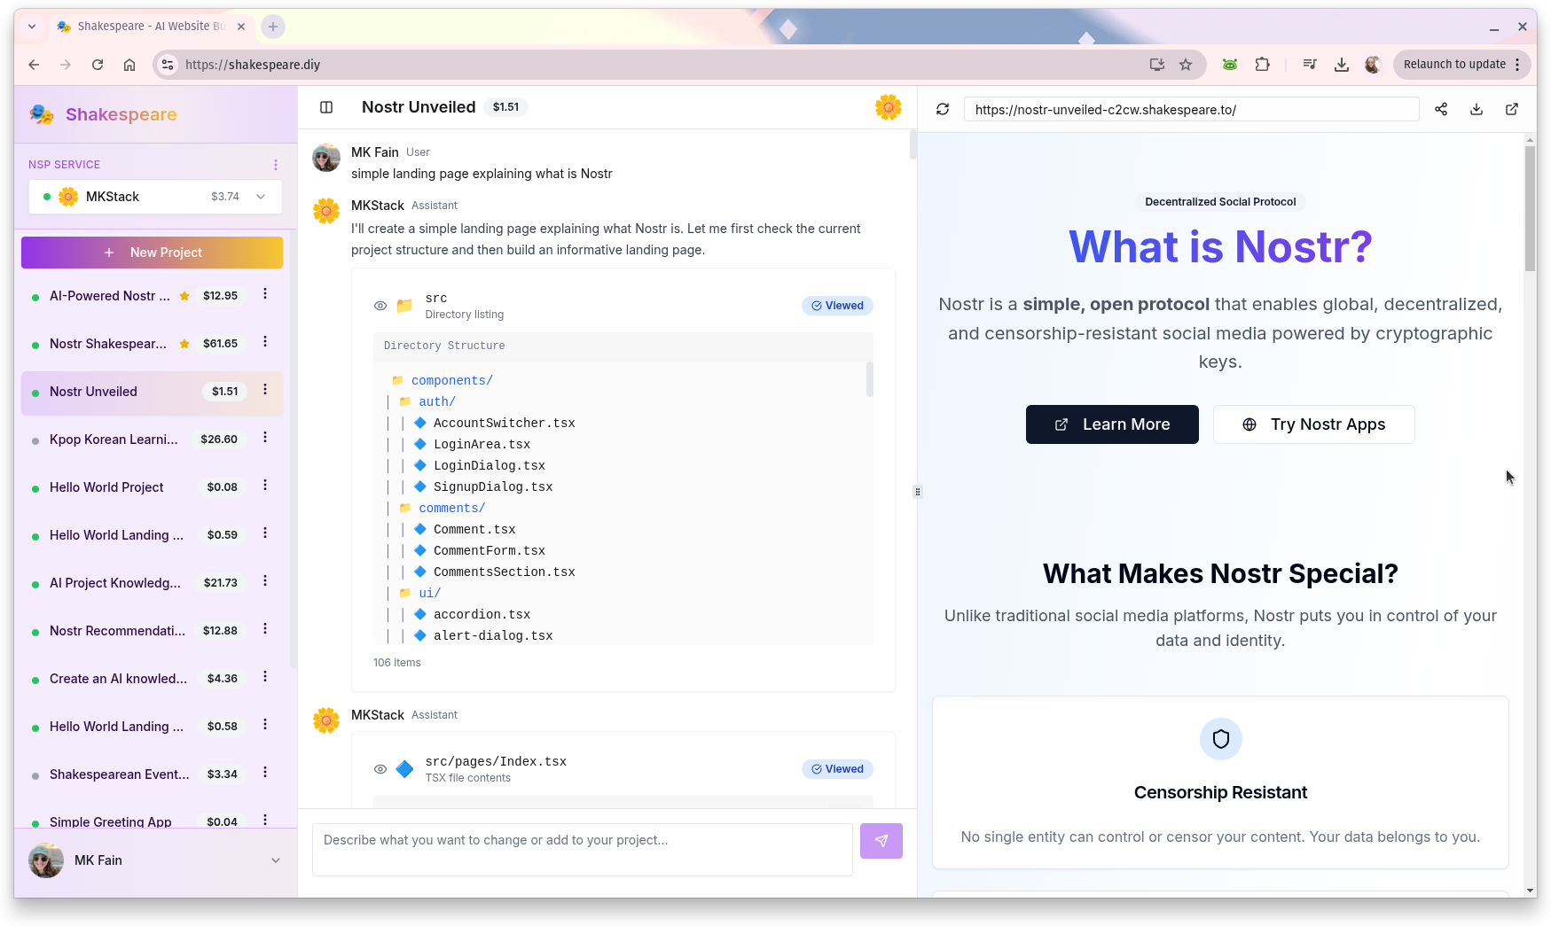
Task: Click preview pane vertical scrollbar
Action: [1530, 208]
